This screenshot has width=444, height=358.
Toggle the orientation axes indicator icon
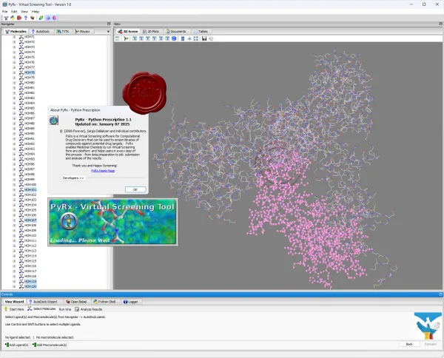[189, 38]
